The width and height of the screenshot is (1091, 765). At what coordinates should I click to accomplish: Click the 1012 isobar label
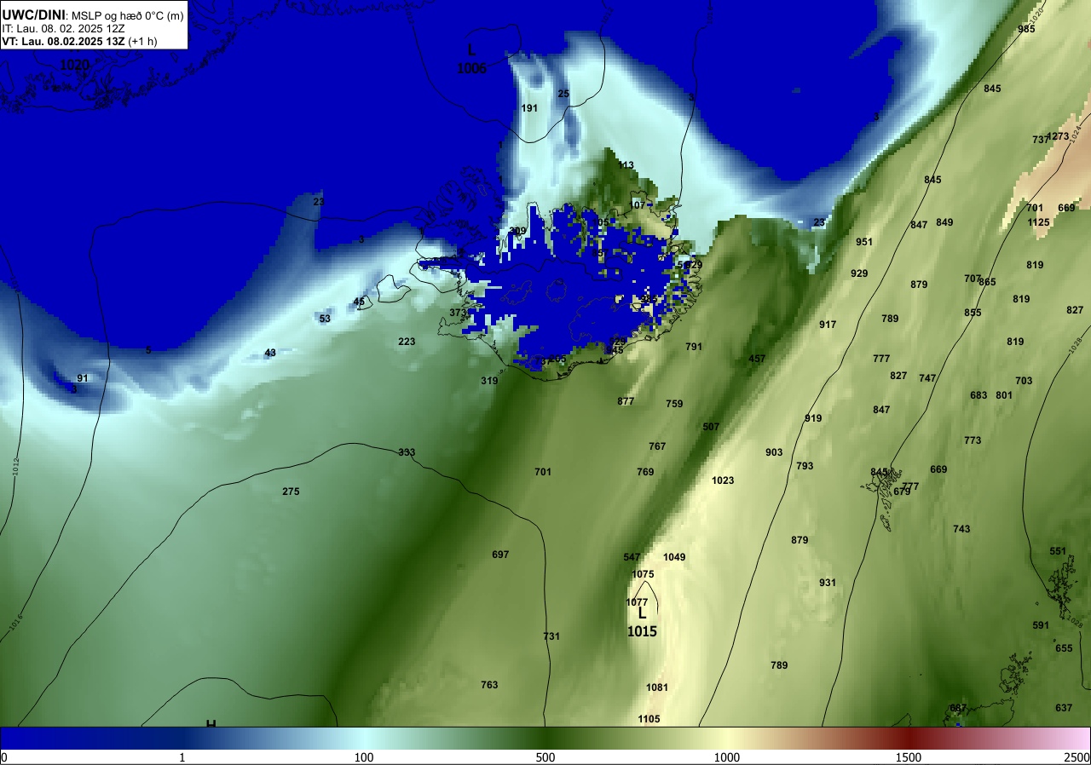tap(15, 466)
